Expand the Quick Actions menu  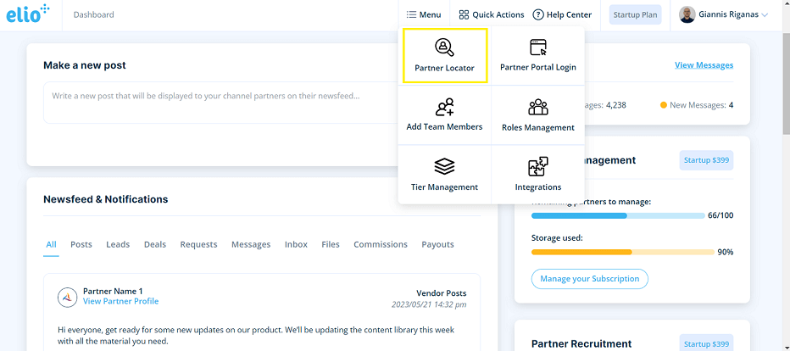(492, 14)
